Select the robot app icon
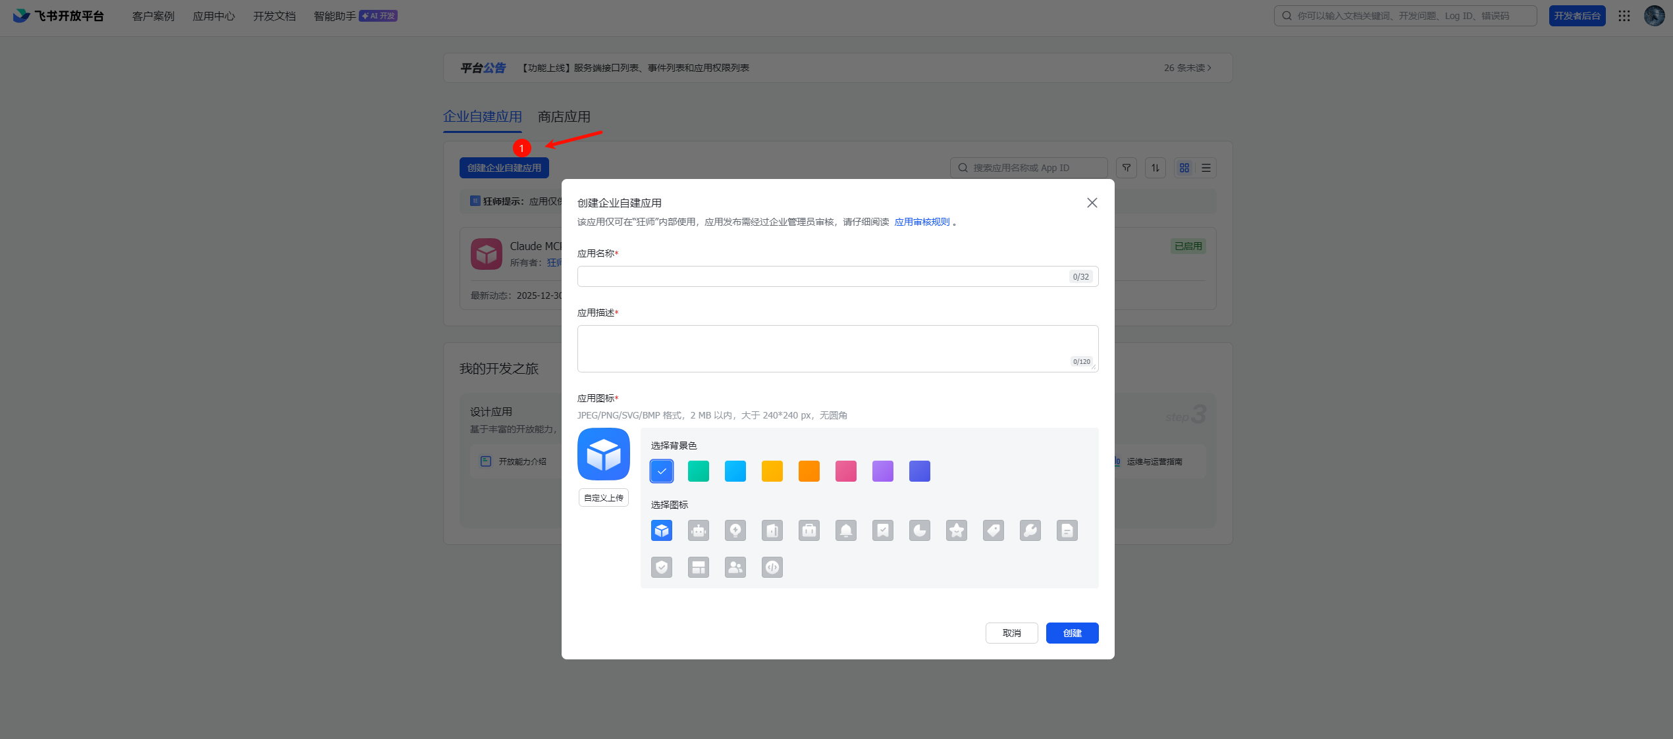The width and height of the screenshot is (1673, 739). 699,530
